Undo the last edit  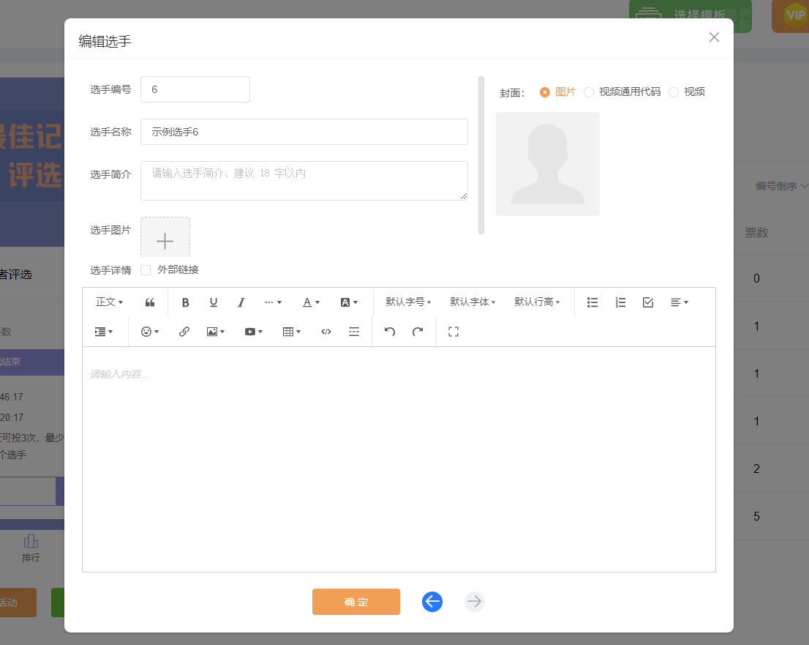point(390,332)
